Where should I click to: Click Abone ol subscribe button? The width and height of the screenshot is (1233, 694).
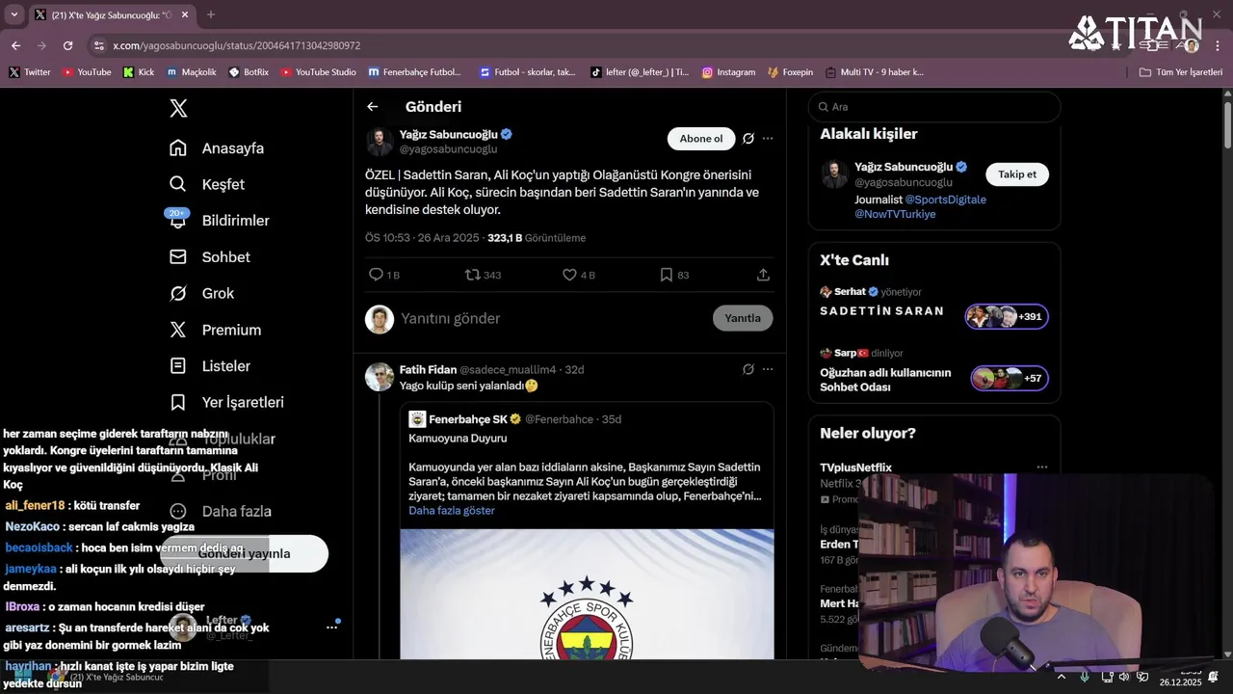tap(701, 139)
